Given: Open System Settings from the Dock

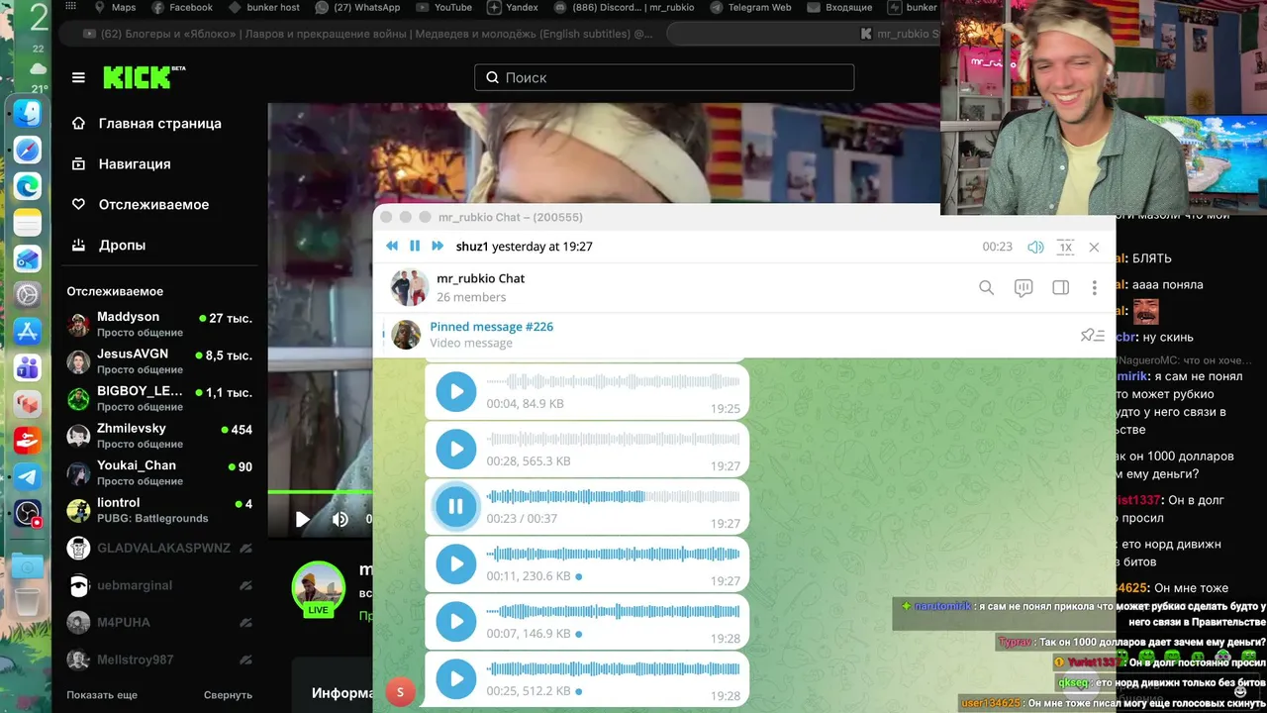Looking at the screenshot, I should (28, 295).
